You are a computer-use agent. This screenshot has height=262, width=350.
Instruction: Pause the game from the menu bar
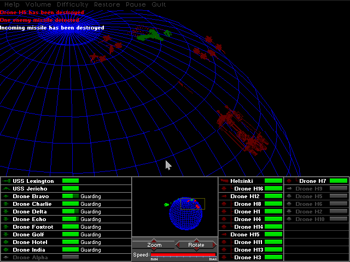136,4
